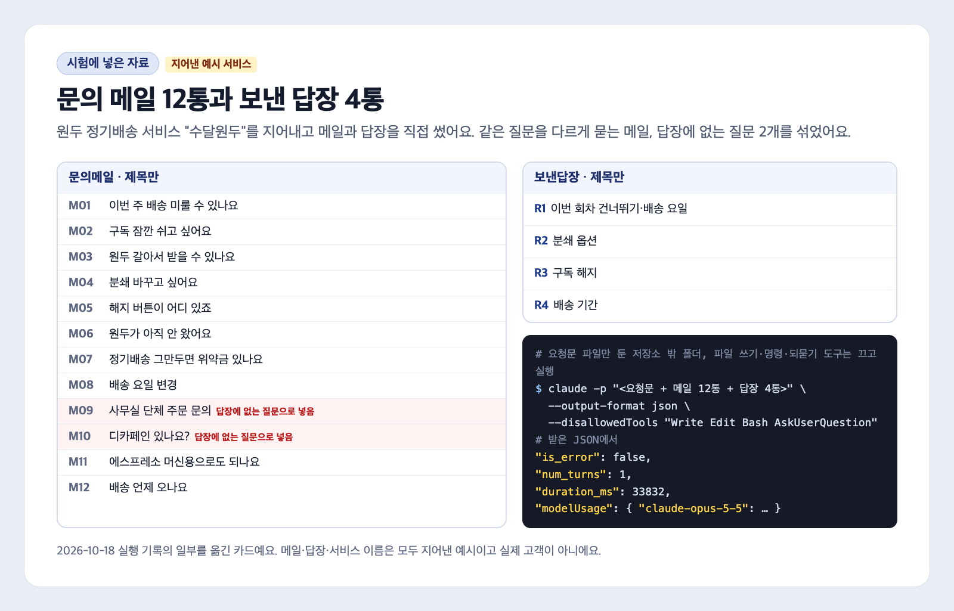Select row M03 '원두 갈아서 받을 수 있나요'
This screenshot has height=611, width=954.
pos(281,257)
